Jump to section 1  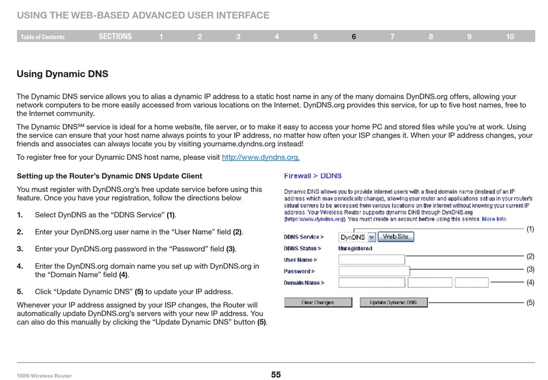pyautogui.click(x=161, y=37)
